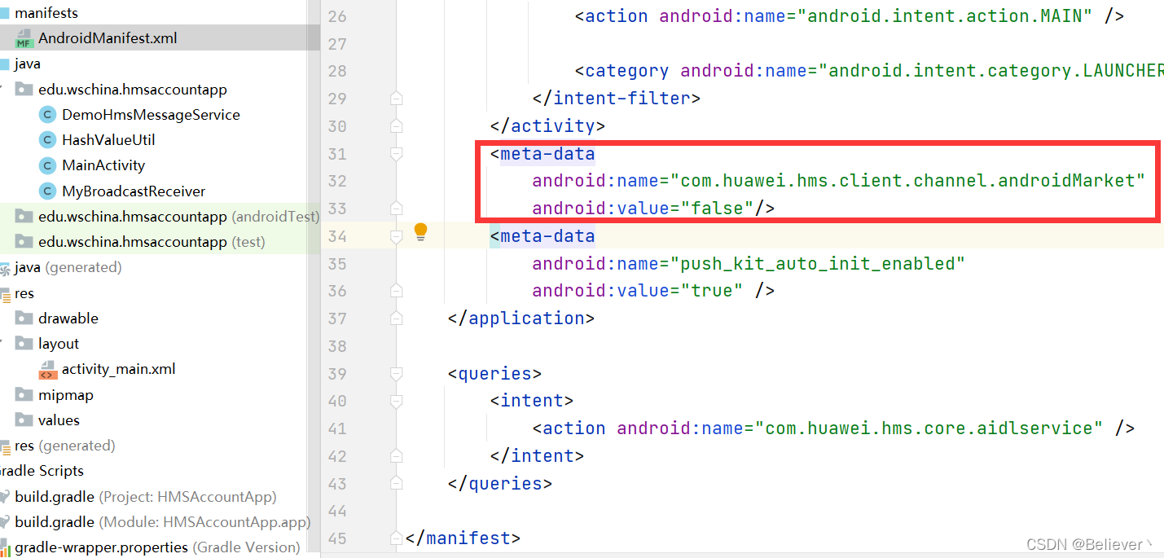Image resolution: width=1164 pixels, height=558 pixels.
Task: Open MainActivity class
Action: [103, 165]
